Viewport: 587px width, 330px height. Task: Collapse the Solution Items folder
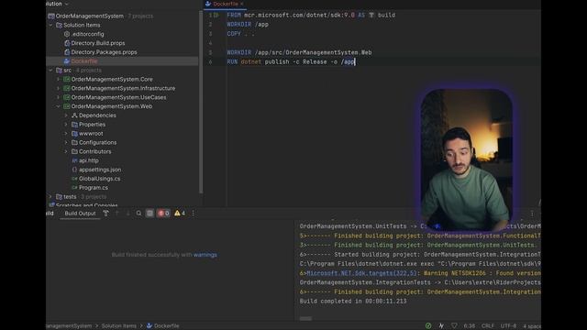51,25
